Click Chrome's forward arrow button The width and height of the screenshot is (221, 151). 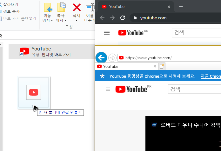pos(112,18)
